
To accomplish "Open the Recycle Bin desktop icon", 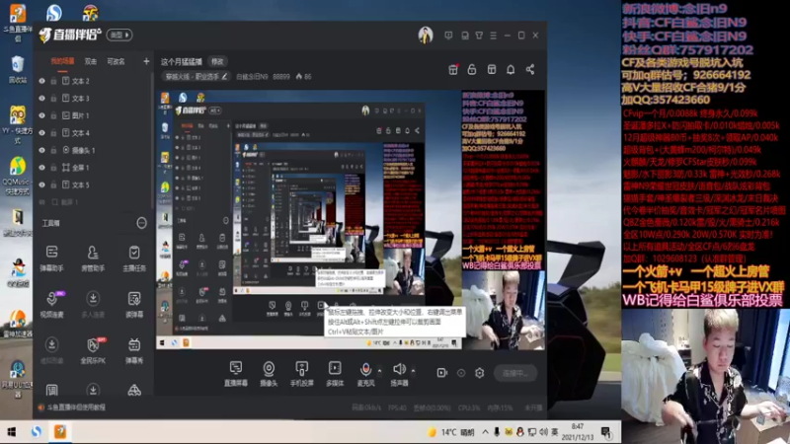I will tap(18, 69).
